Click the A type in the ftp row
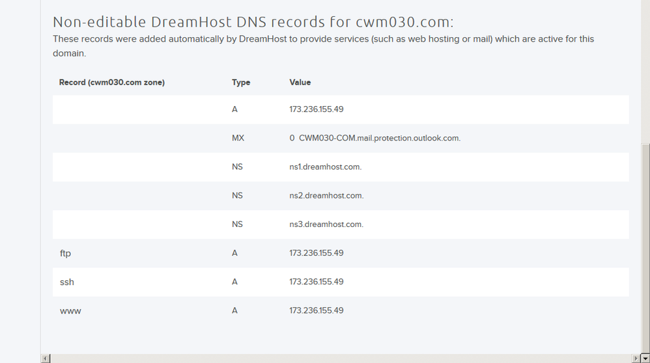 click(x=234, y=253)
